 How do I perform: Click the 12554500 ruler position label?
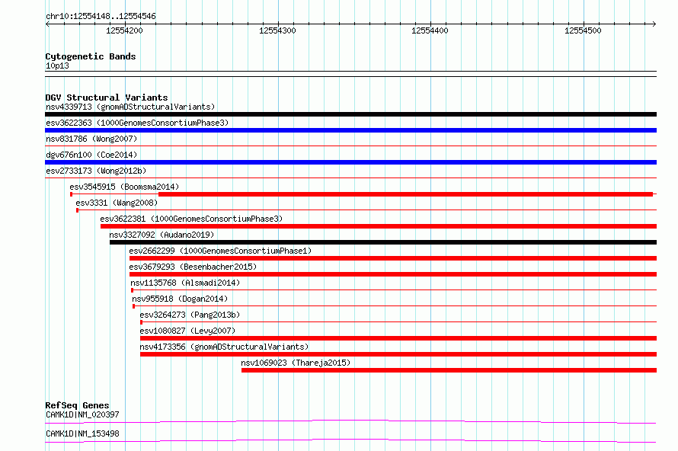pyautogui.click(x=583, y=30)
